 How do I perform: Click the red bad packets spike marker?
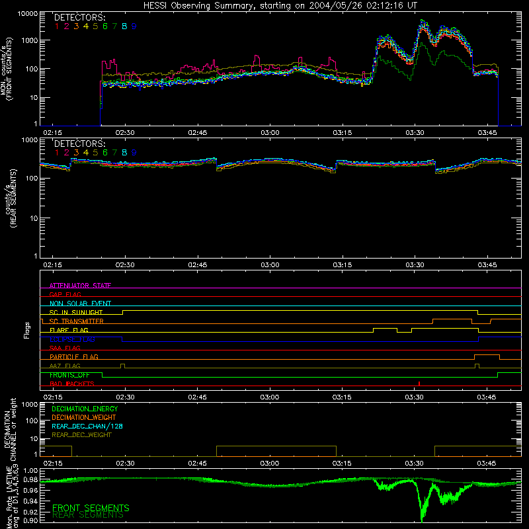419,384
